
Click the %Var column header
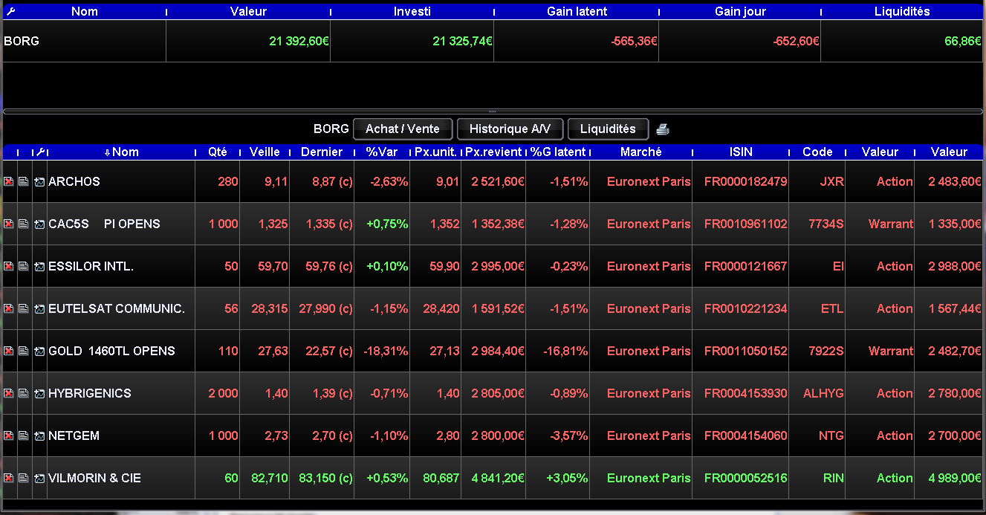pyautogui.click(x=382, y=152)
